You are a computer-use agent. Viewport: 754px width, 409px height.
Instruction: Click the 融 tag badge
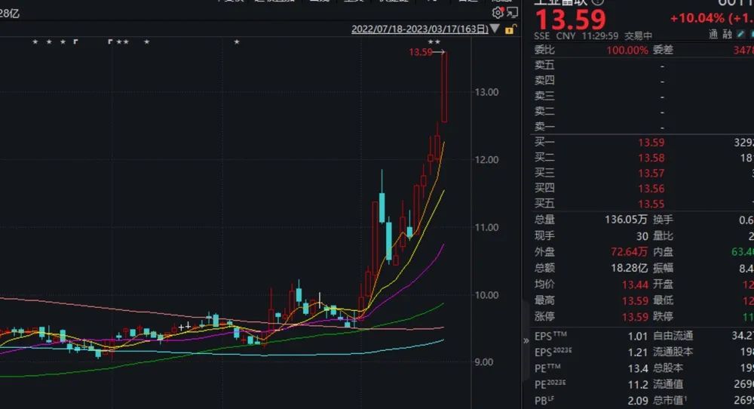[728, 34]
